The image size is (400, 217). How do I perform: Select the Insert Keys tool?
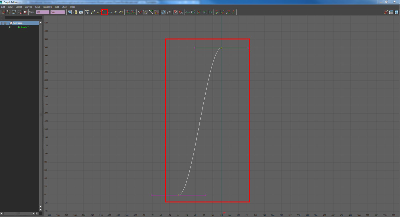tap(8, 12)
